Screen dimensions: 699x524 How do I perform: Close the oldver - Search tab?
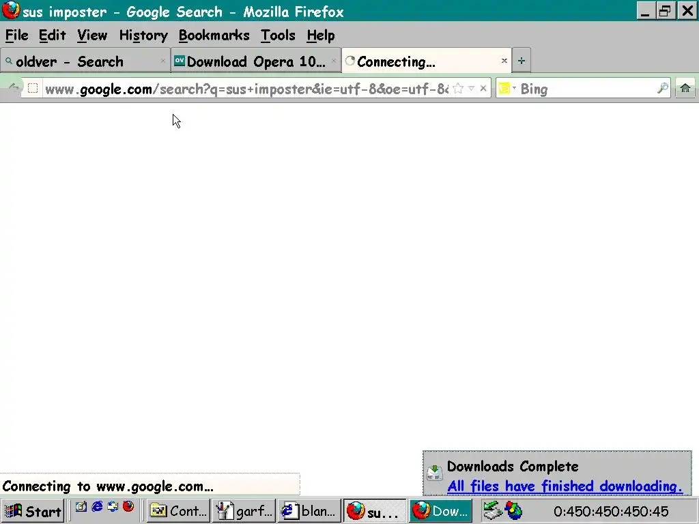162,61
